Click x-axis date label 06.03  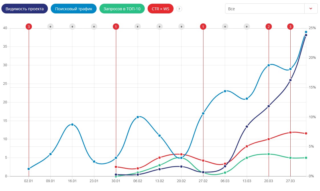point(225,181)
